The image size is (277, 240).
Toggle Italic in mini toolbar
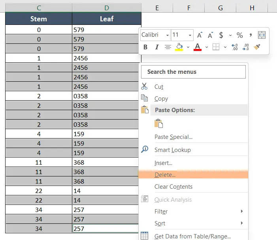pos(157,47)
